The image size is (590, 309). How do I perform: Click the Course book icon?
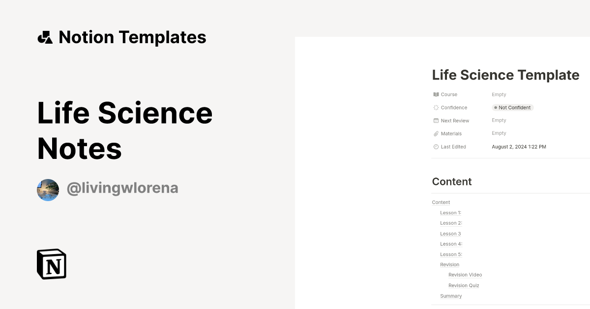pyautogui.click(x=436, y=94)
